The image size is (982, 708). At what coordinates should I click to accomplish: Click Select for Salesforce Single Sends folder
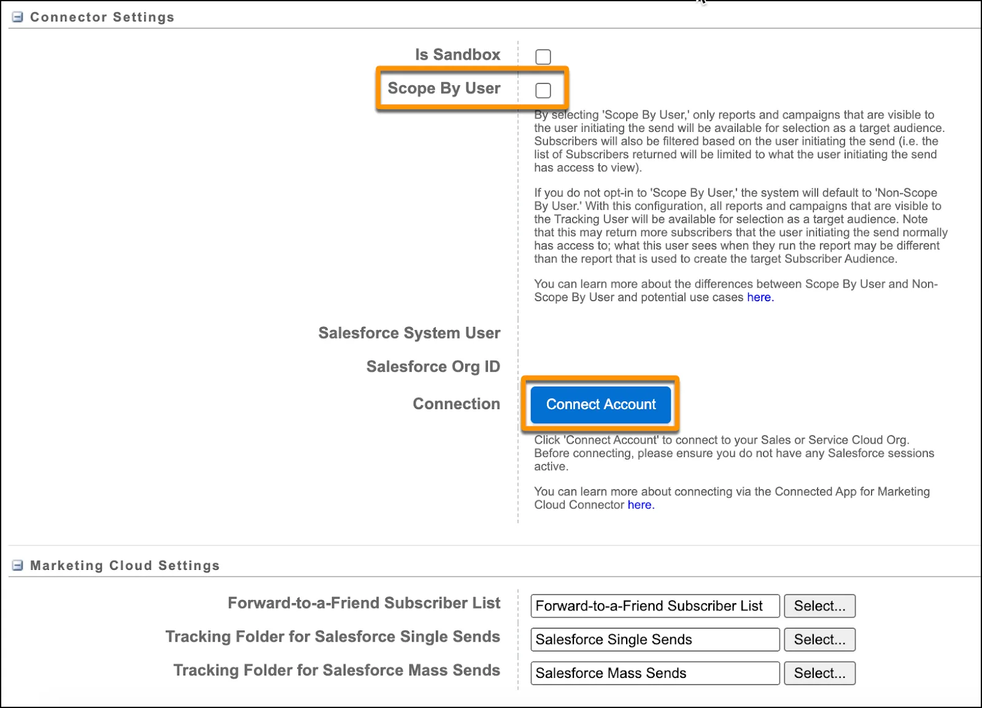click(x=820, y=639)
